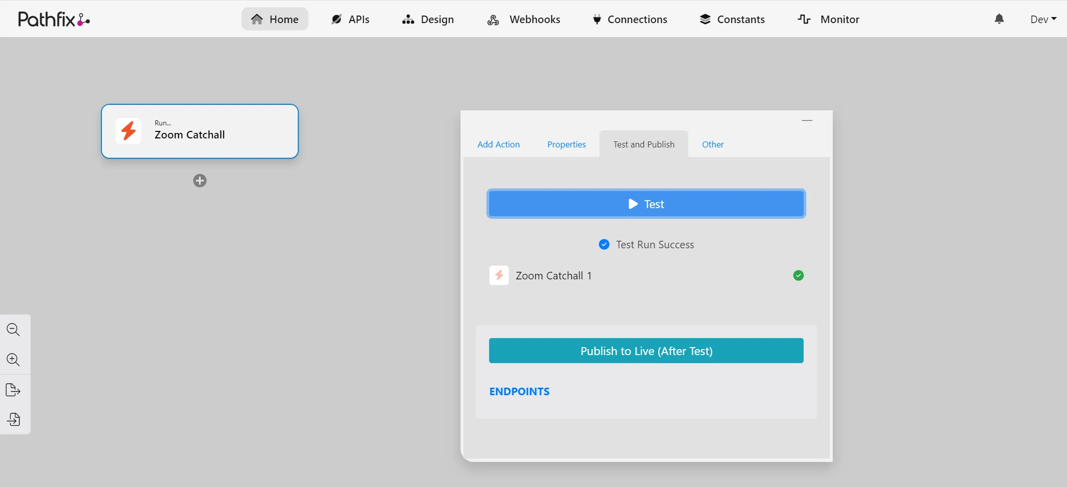This screenshot has width=1067, height=487.
Task: Select the Zoom Catchall workflow node
Action: [x=200, y=131]
